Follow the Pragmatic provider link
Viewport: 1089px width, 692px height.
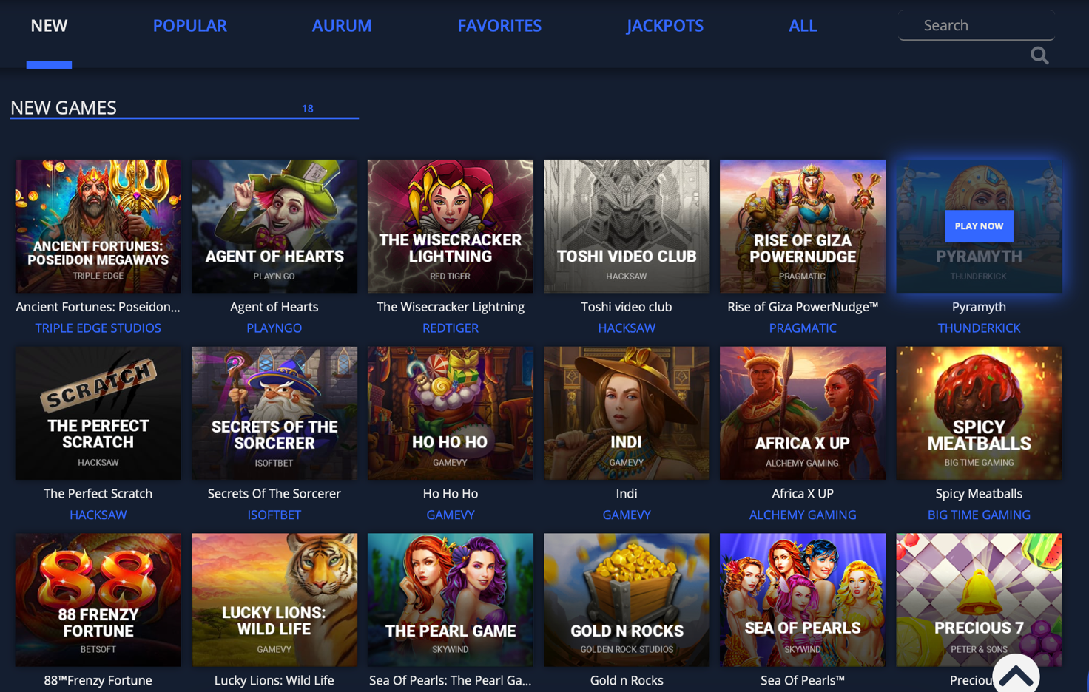(x=803, y=328)
